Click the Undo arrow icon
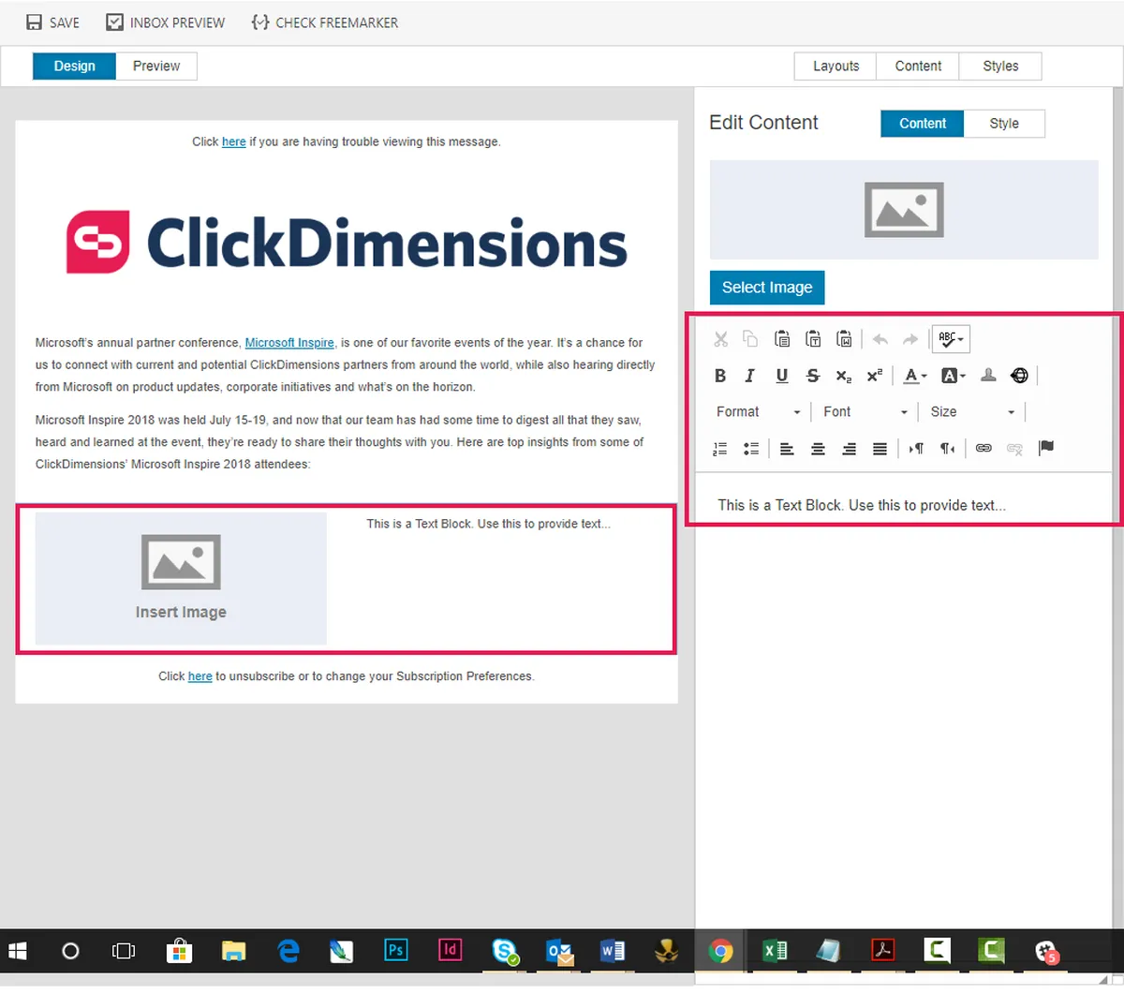This screenshot has width=1124, height=994. (880, 339)
